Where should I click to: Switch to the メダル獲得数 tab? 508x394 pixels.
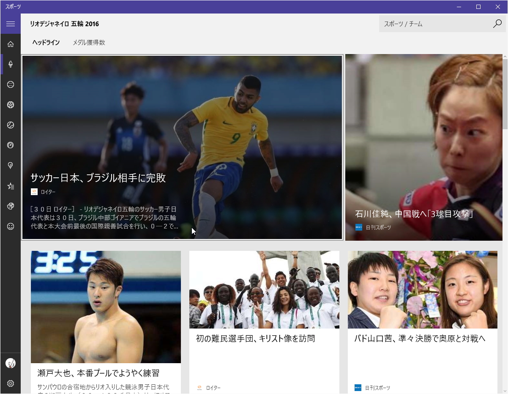coord(89,42)
